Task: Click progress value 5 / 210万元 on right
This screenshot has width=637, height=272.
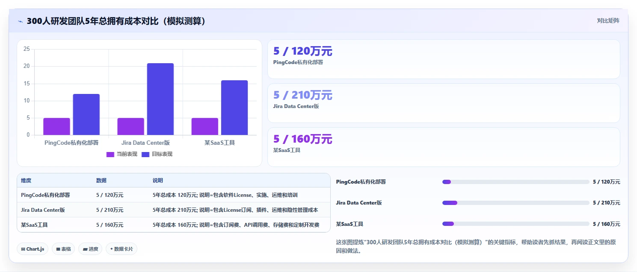Action: (x=606, y=203)
